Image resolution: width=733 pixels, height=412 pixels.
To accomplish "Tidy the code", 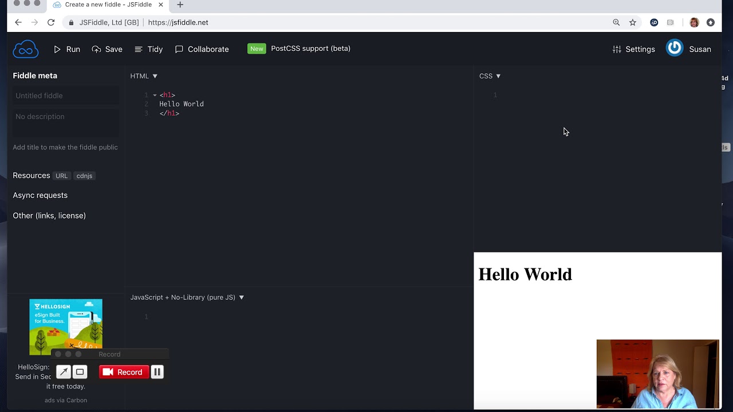I will click(x=148, y=49).
